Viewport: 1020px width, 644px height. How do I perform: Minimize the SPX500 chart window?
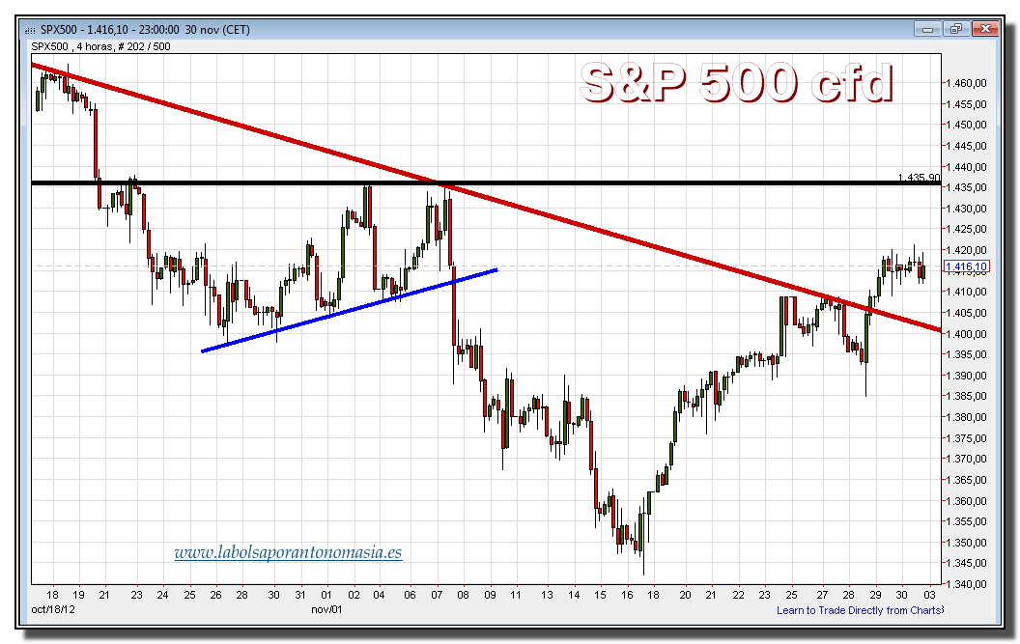(x=927, y=29)
